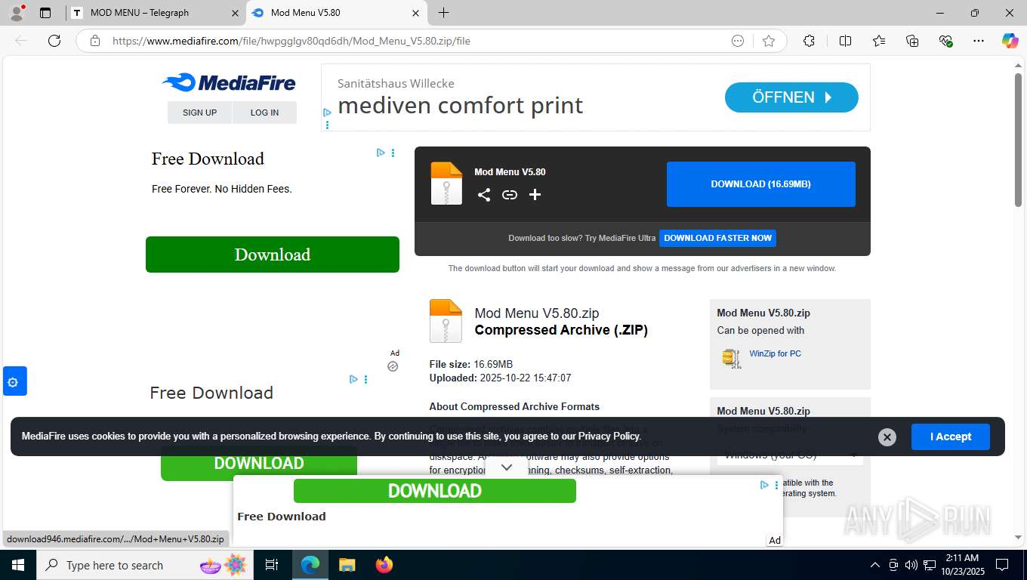Share the Mod Menu V5.80 file
The width and height of the screenshot is (1027, 580).
click(x=484, y=195)
